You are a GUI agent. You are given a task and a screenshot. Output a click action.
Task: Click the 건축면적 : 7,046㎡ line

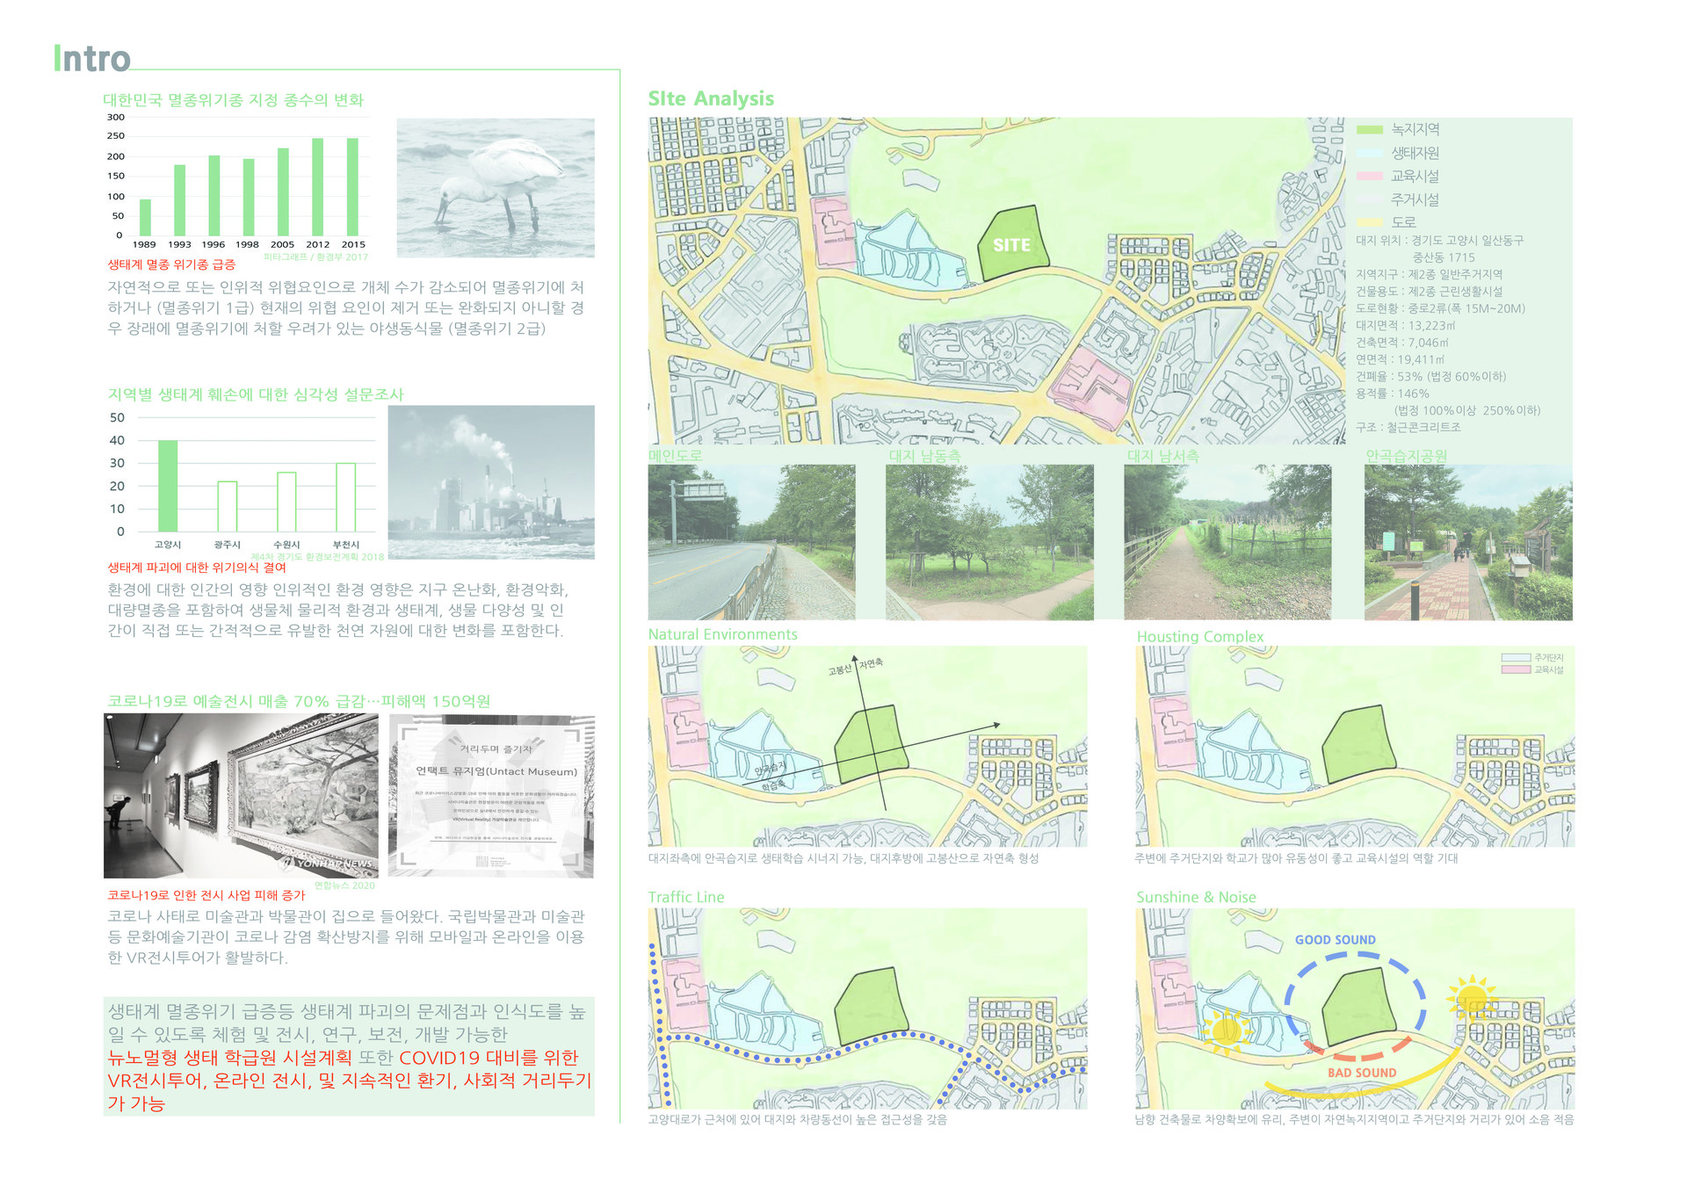point(1401,343)
